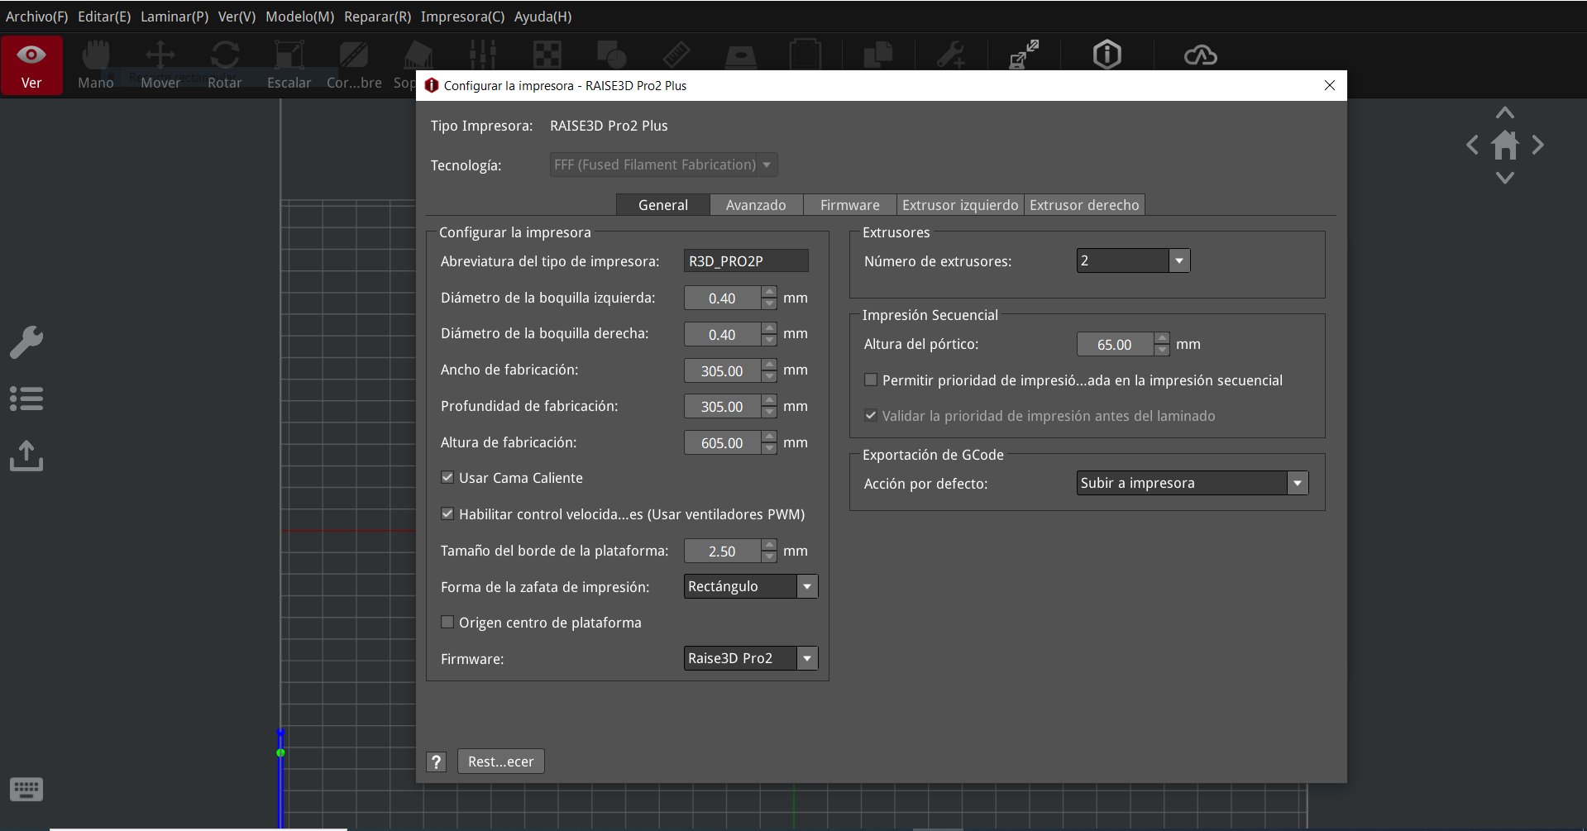Click the wrench-plus repair toolbar icon

(951, 55)
